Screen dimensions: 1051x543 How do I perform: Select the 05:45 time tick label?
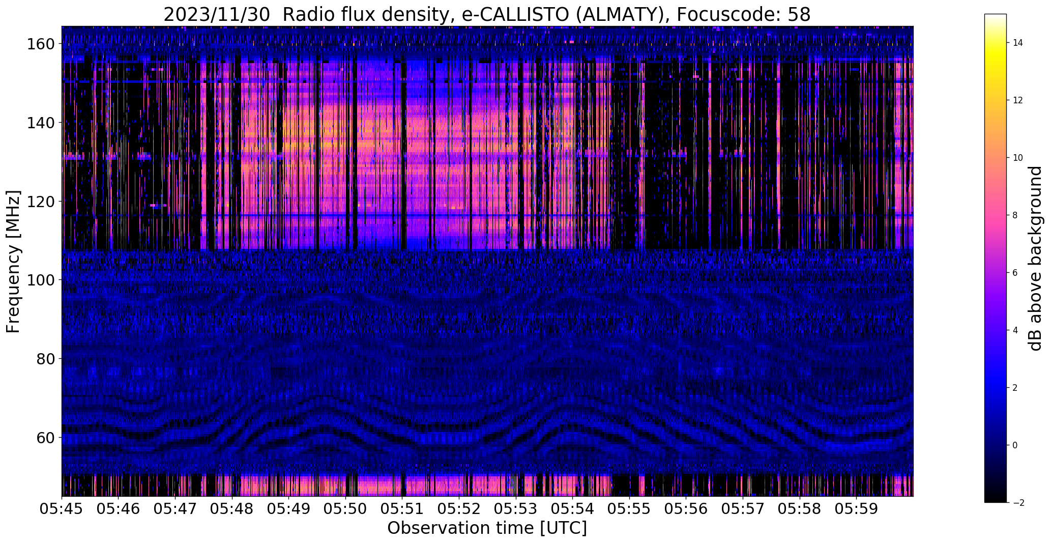[x=62, y=509]
